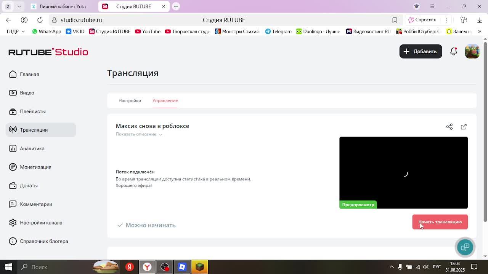488x274 pixels.
Task: Select Трансляции in the sidebar
Action: coord(41,130)
